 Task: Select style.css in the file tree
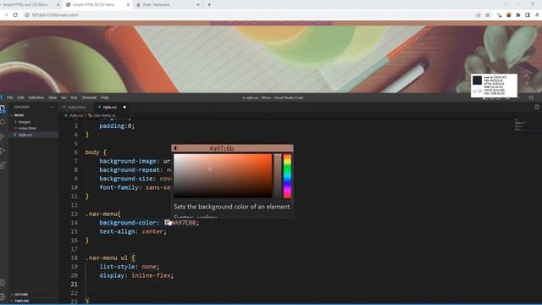(x=25, y=135)
